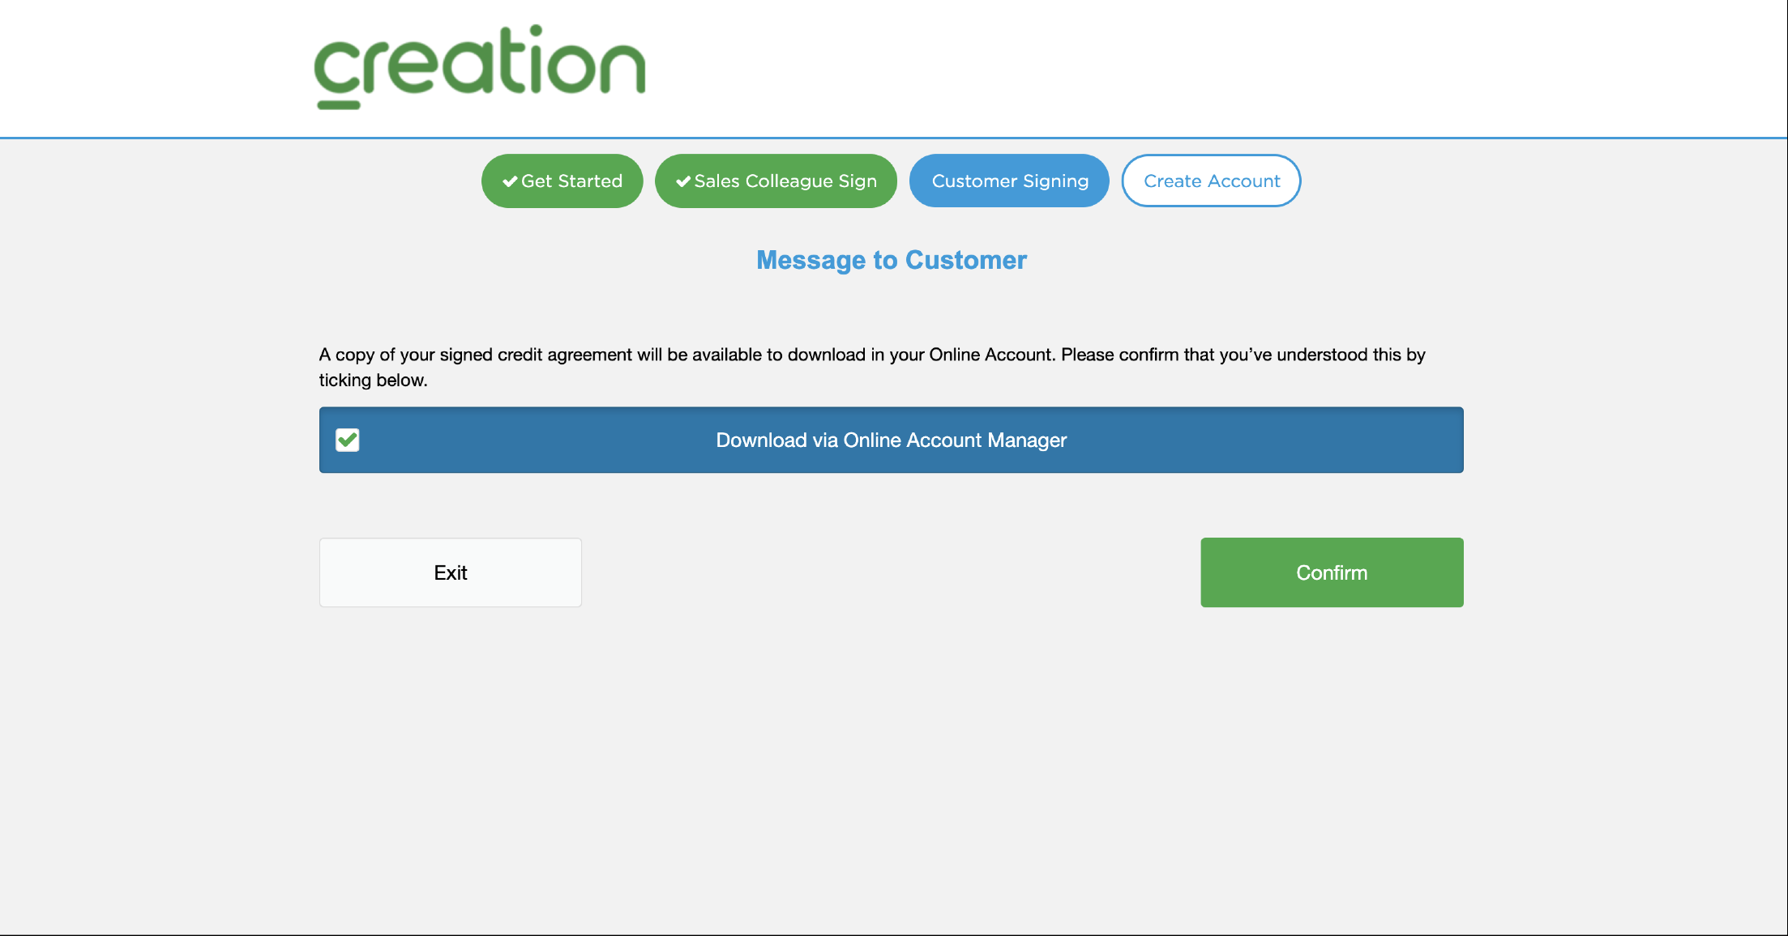Screen dimensions: 1788x936
Task: Click the green underline beneath the logo
Action: (338, 104)
